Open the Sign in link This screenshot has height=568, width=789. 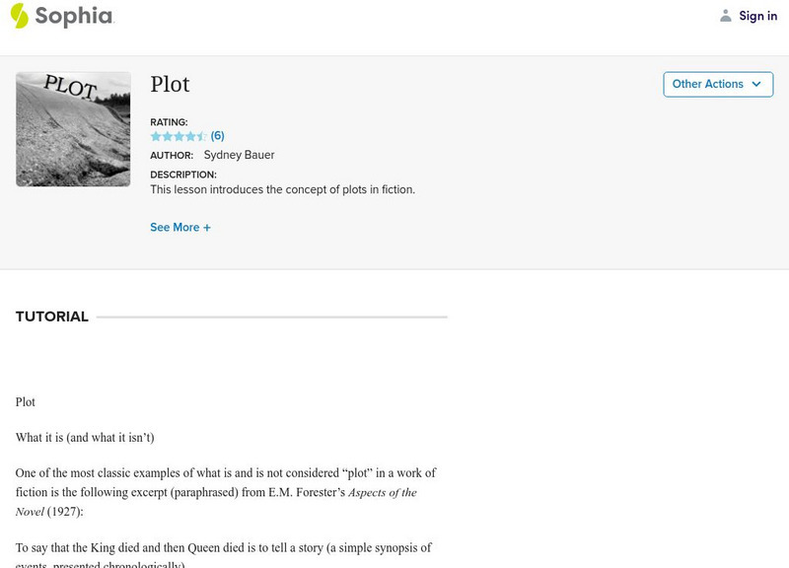757,16
